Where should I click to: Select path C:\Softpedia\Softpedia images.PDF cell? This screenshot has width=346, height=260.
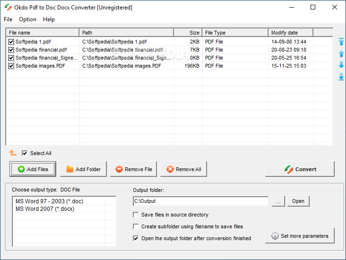tap(121, 66)
